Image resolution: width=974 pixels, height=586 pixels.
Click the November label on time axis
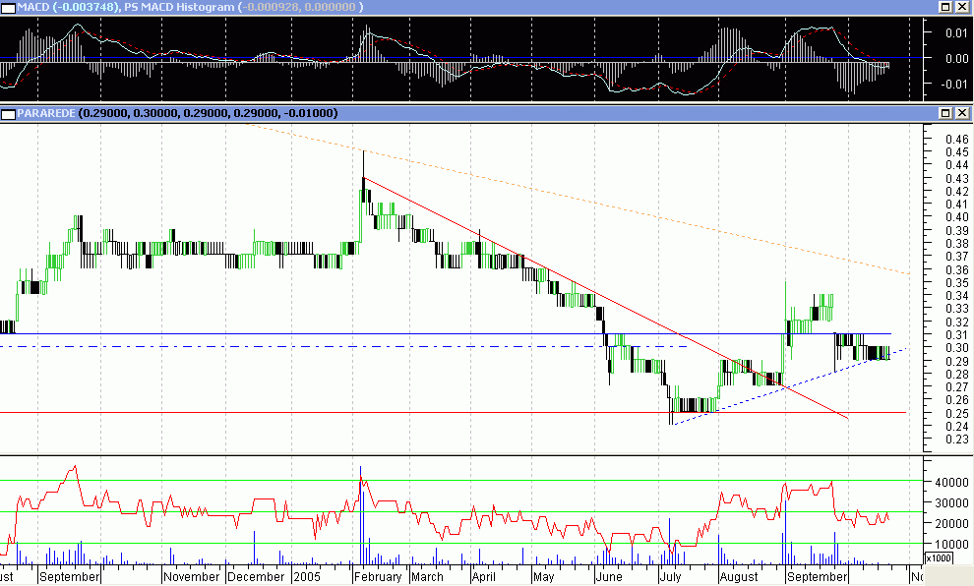(x=191, y=577)
